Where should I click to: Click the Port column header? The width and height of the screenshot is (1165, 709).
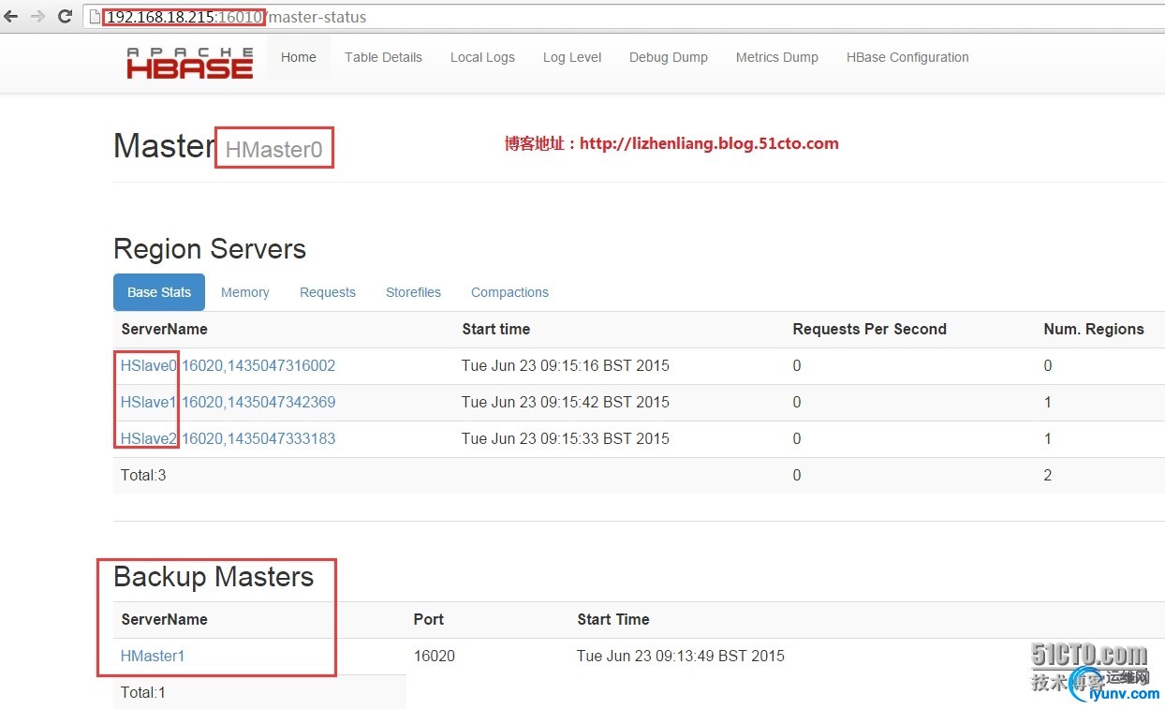(x=429, y=619)
